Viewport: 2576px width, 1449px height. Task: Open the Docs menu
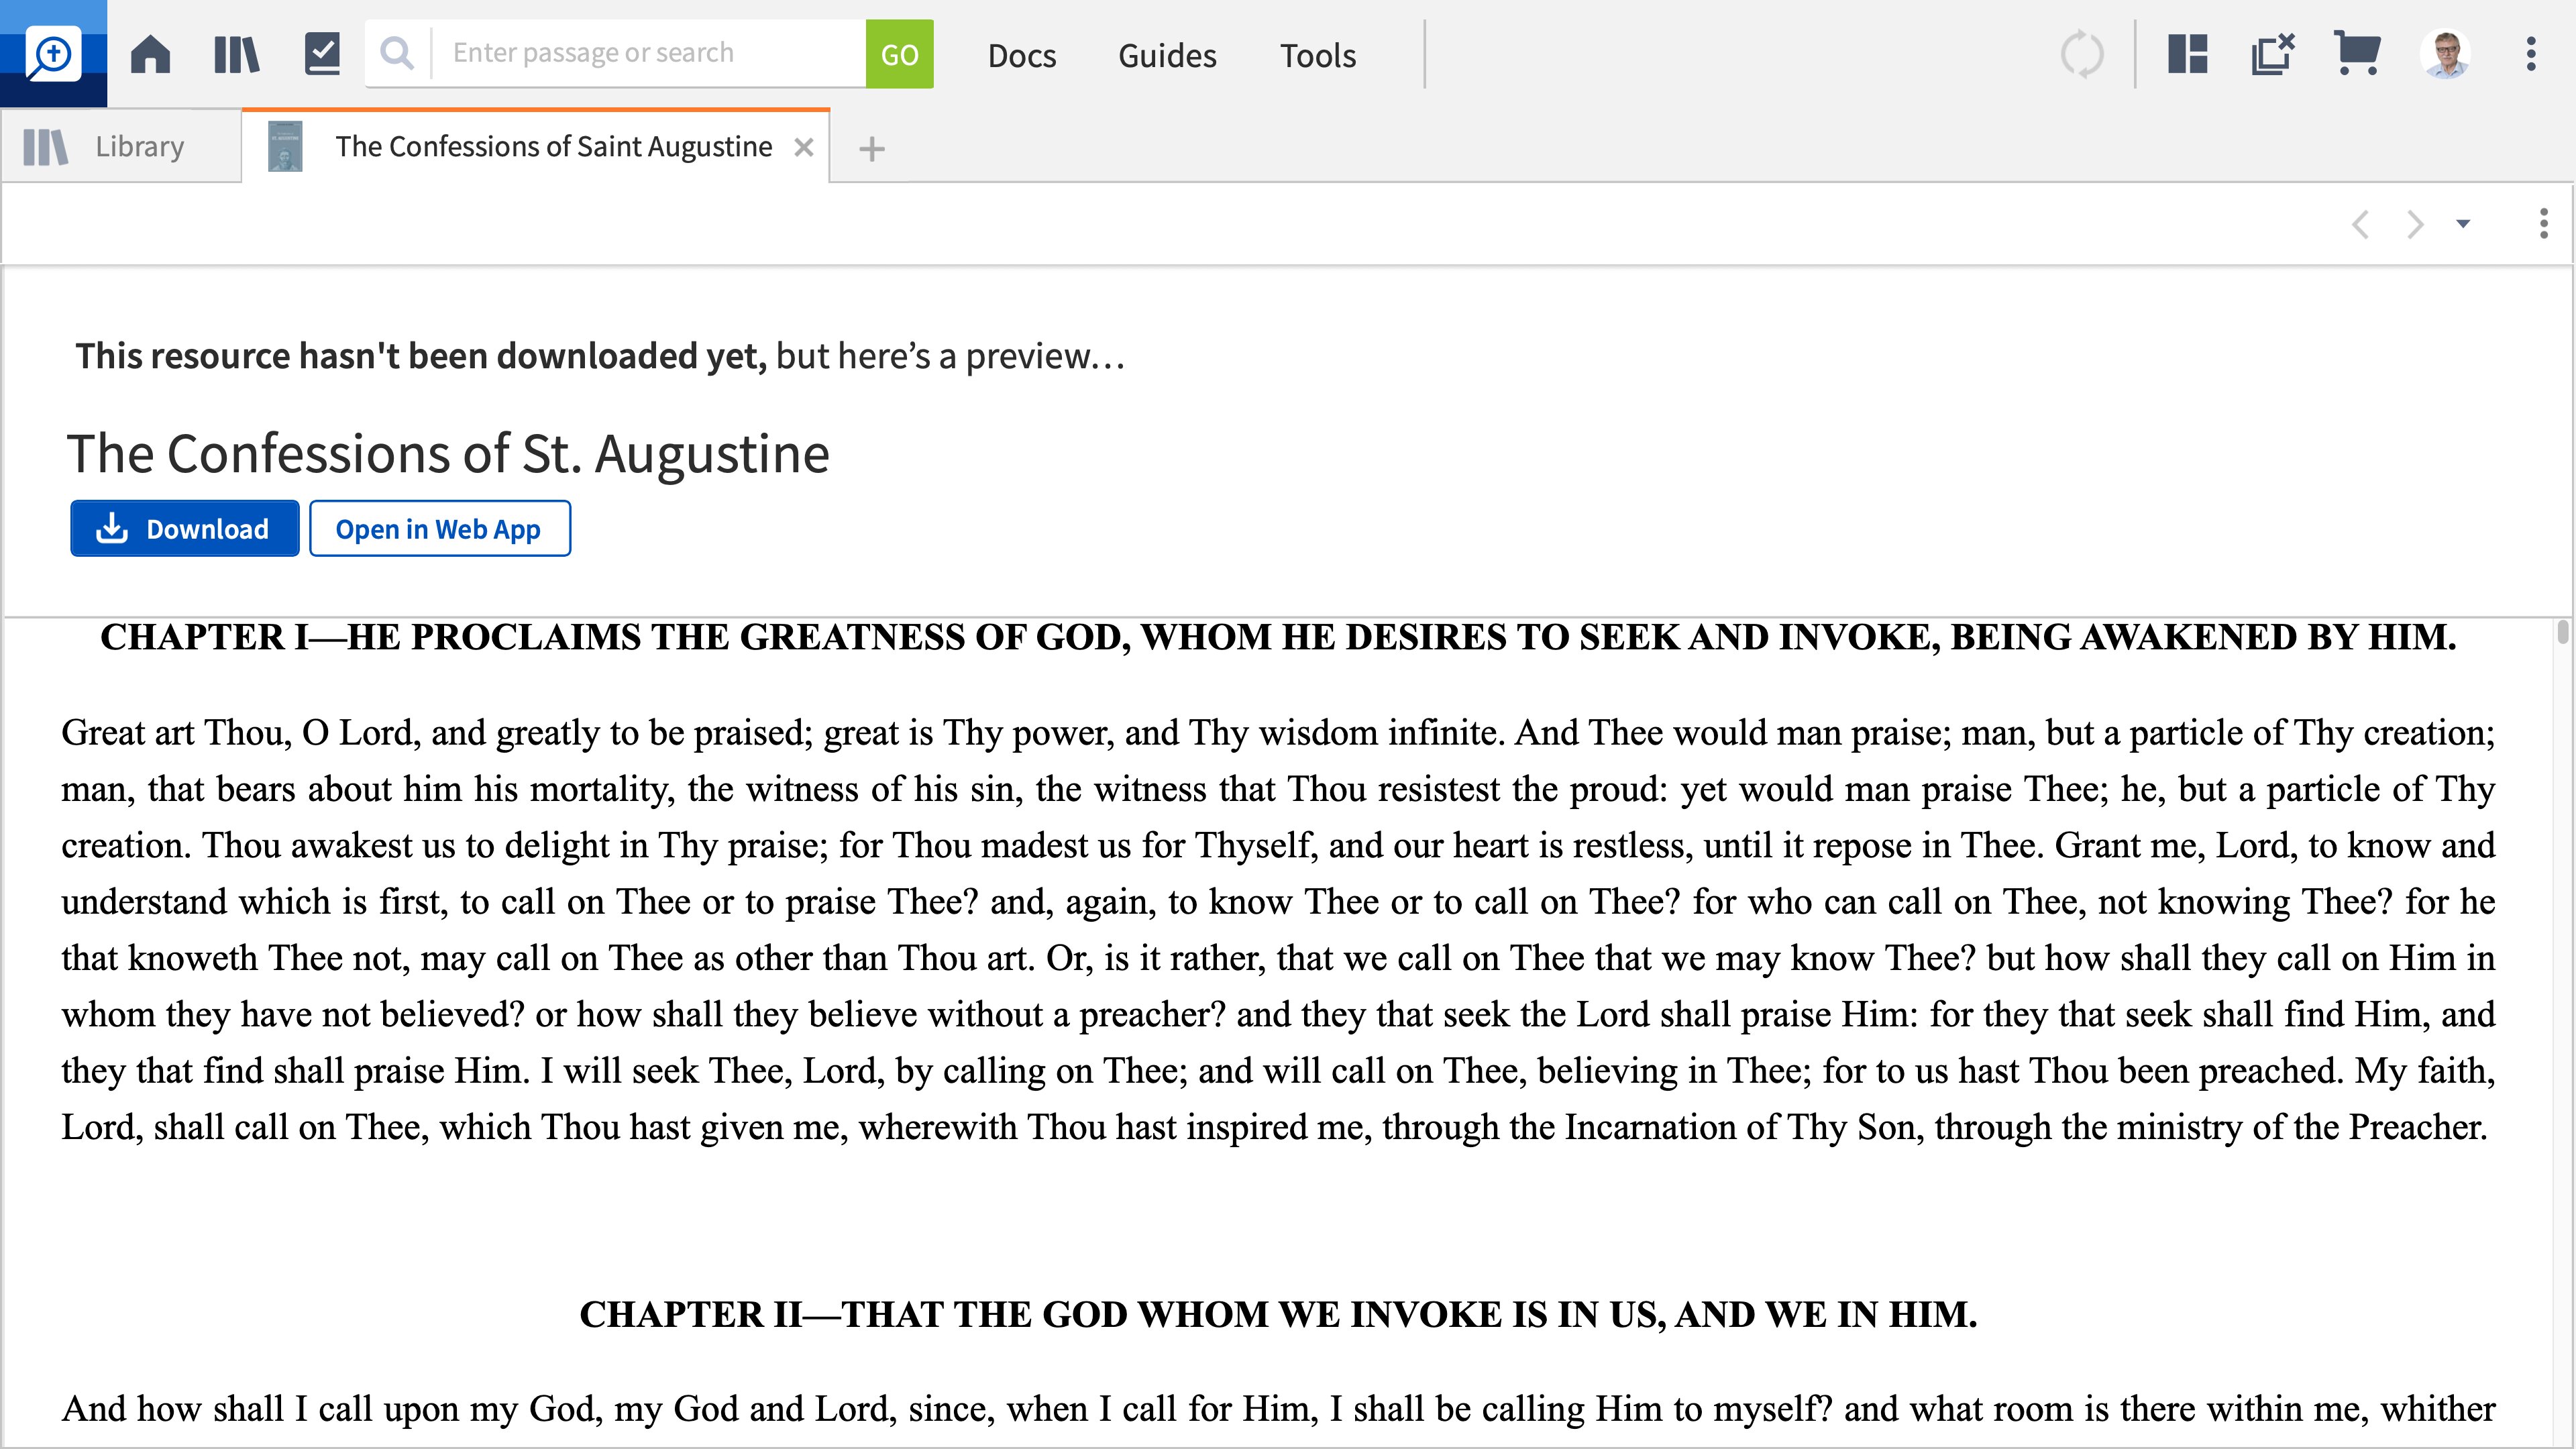click(1021, 55)
